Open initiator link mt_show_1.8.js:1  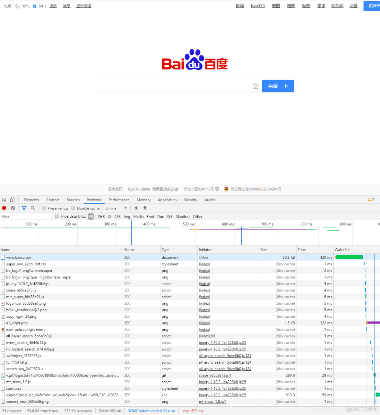pyautogui.click(x=212, y=402)
